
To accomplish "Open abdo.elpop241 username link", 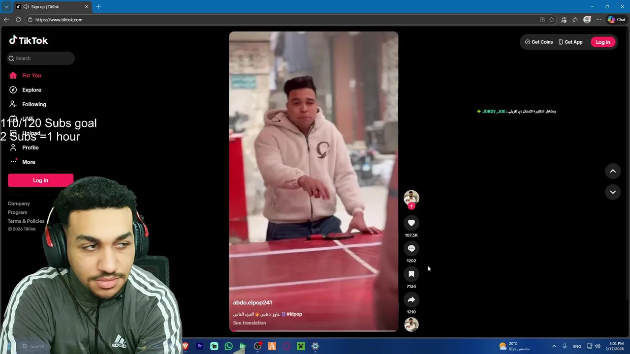I will (252, 302).
